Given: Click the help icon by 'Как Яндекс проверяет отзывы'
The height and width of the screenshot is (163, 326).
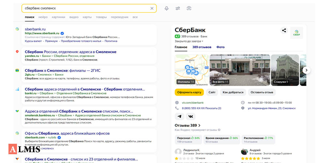Looking at the screenshot, I should (219, 130).
